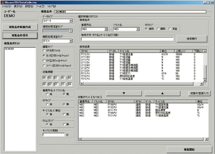Select the L111.MV row in search results
The image size is (215, 154).
[x=142, y=57]
